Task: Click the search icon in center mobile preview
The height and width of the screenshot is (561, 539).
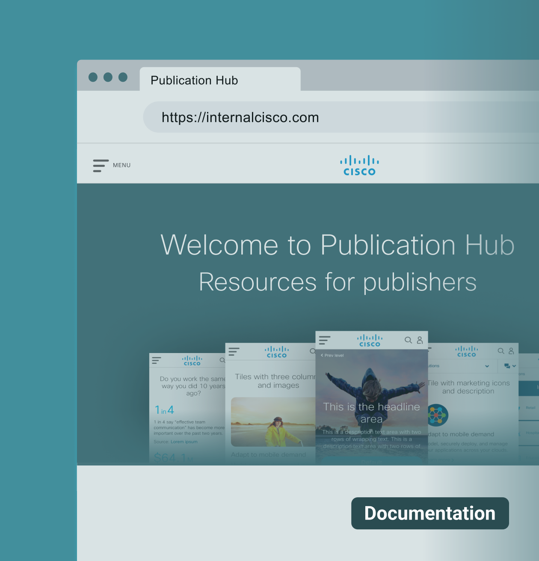Action: click(x=408, y=340)
